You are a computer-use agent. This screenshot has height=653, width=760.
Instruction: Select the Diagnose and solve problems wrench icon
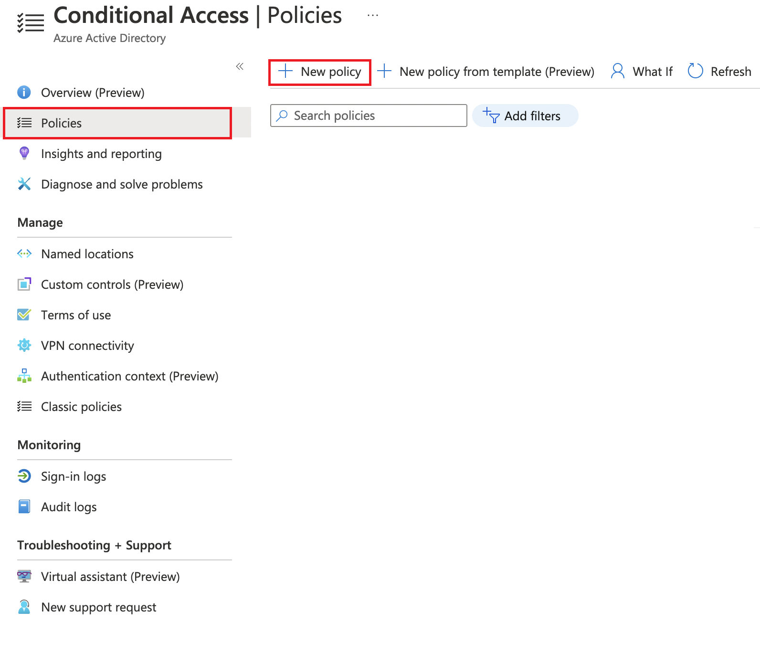pyautogui.click(x=24, y=184)
